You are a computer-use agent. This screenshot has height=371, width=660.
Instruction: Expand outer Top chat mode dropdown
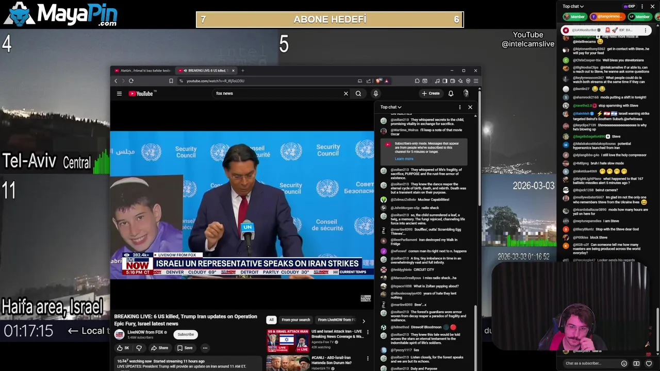(x=573, y=6)
